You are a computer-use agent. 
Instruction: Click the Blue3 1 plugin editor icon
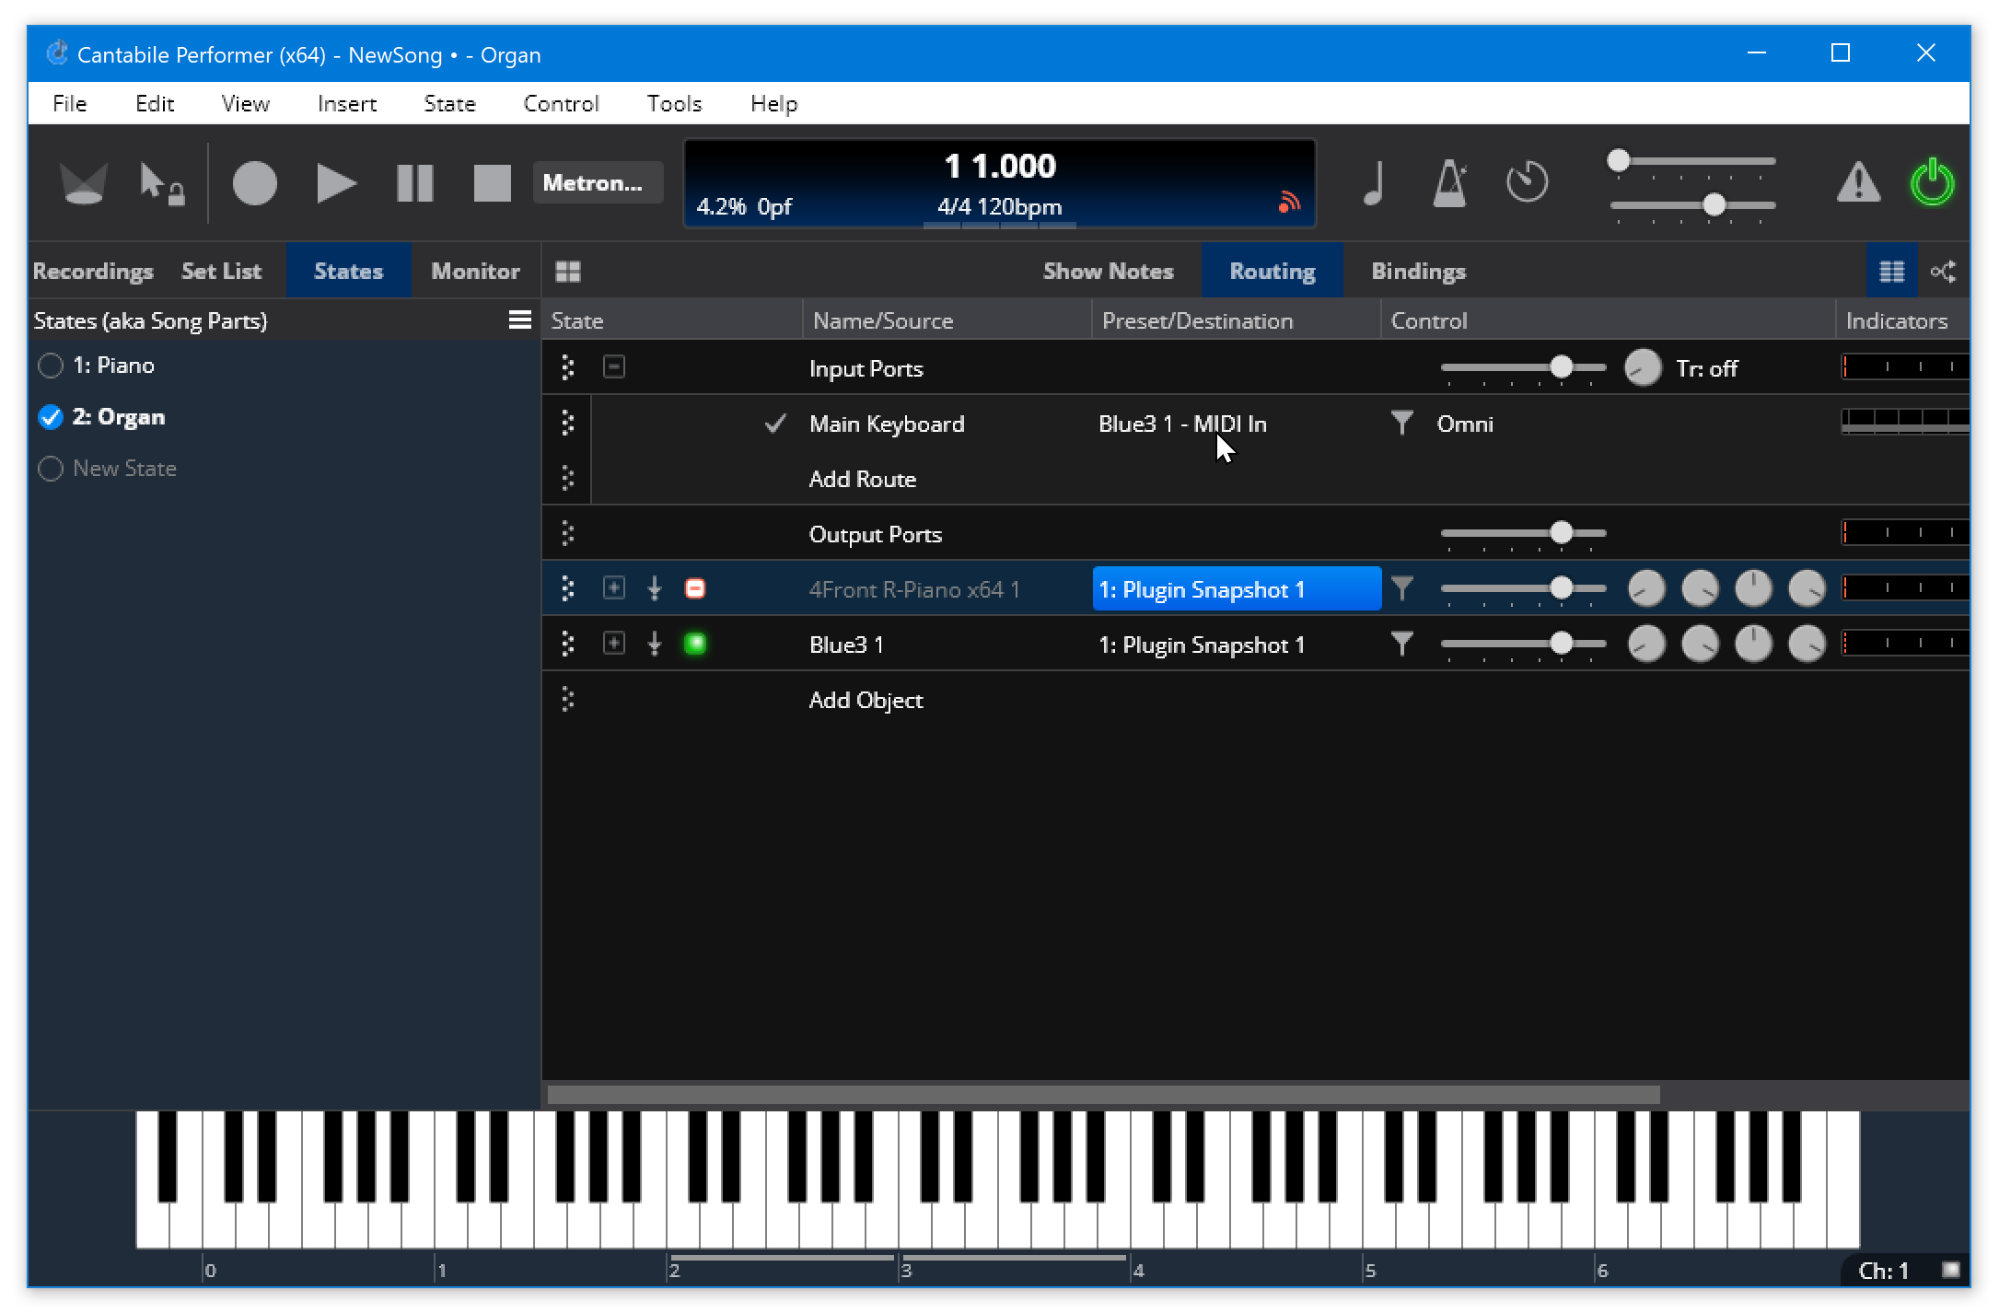[655, 644]
